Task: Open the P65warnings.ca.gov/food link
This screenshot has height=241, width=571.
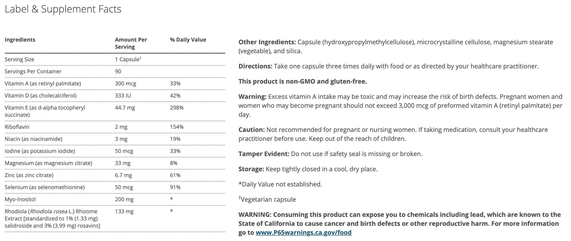Action: (303, 232)
